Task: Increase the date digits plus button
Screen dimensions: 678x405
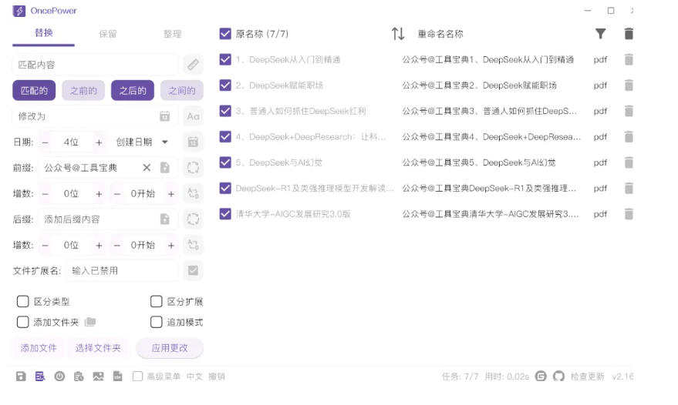Action: [x=99, y=142]
